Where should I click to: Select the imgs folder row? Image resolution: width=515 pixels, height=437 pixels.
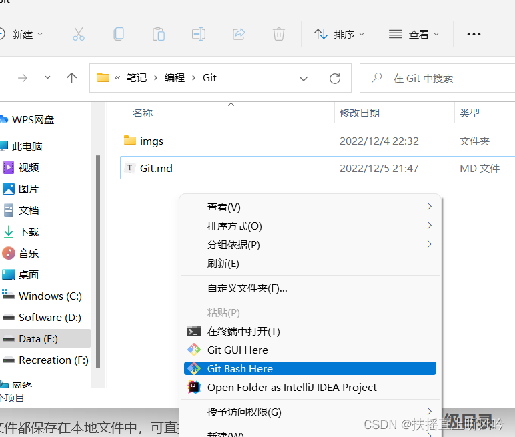(318, 141)
